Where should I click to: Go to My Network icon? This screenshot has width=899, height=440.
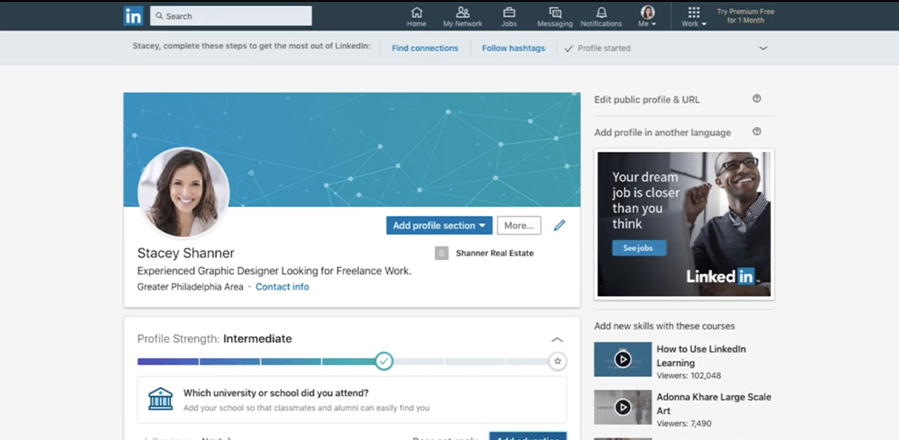[x=463, y=12]
